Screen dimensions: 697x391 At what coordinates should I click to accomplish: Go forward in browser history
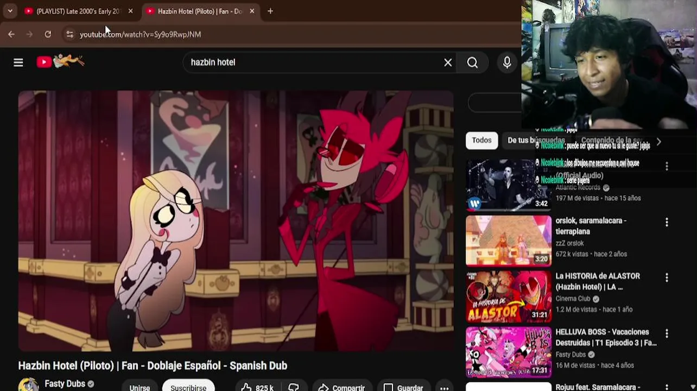pos(30,34)
